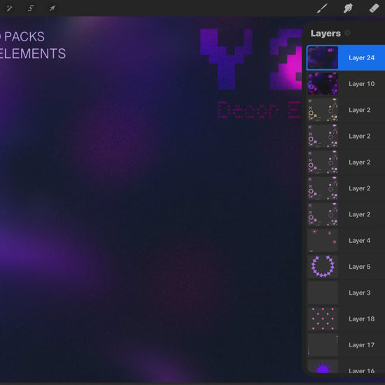Select Layer 24 in layers panel
Image resolution: width=385 pixels, height=385 pixels.
tap(346, 57)
